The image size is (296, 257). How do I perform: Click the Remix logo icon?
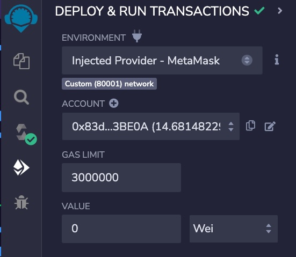click(21, 18)
